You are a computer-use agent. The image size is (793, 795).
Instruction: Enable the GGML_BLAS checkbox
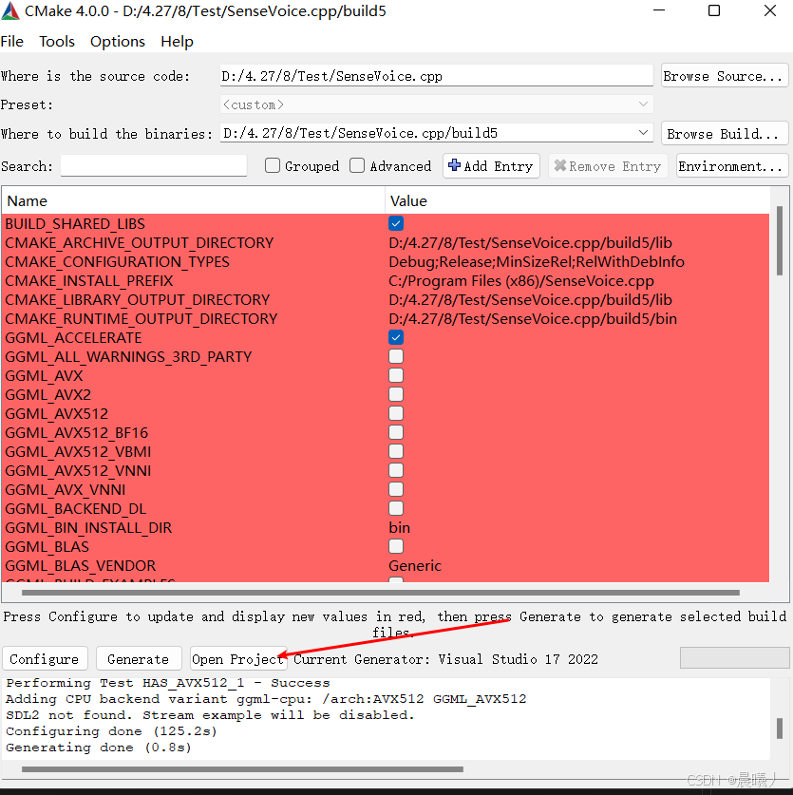point(395,546)
